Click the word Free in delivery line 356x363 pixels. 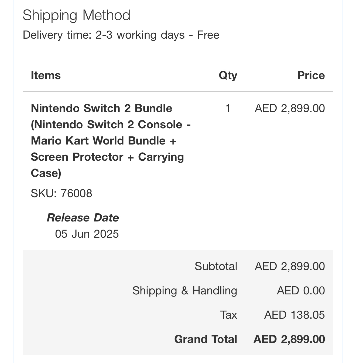point(208,35)
